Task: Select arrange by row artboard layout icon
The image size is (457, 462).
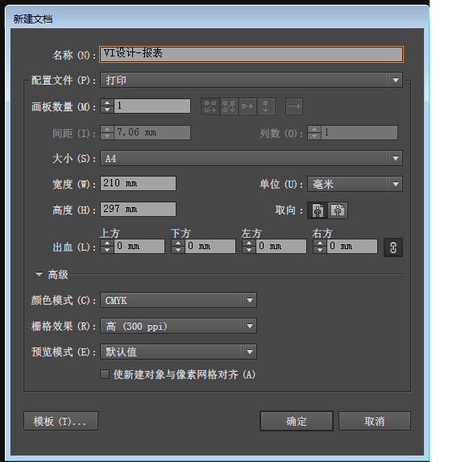Action: tap(247, 106)
